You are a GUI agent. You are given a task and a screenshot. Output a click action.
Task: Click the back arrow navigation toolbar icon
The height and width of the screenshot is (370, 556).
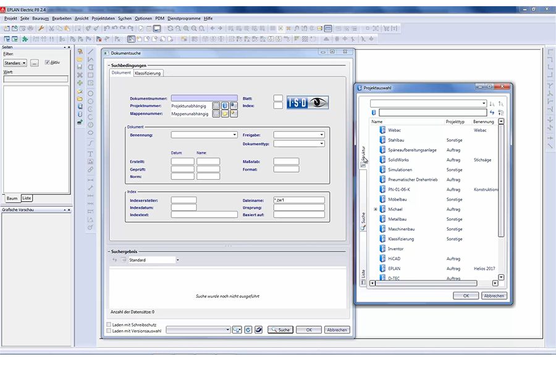213,28
